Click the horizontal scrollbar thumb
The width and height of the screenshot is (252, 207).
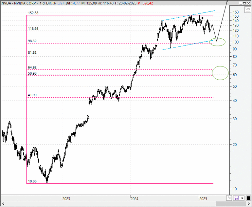[x=231, y=204]
